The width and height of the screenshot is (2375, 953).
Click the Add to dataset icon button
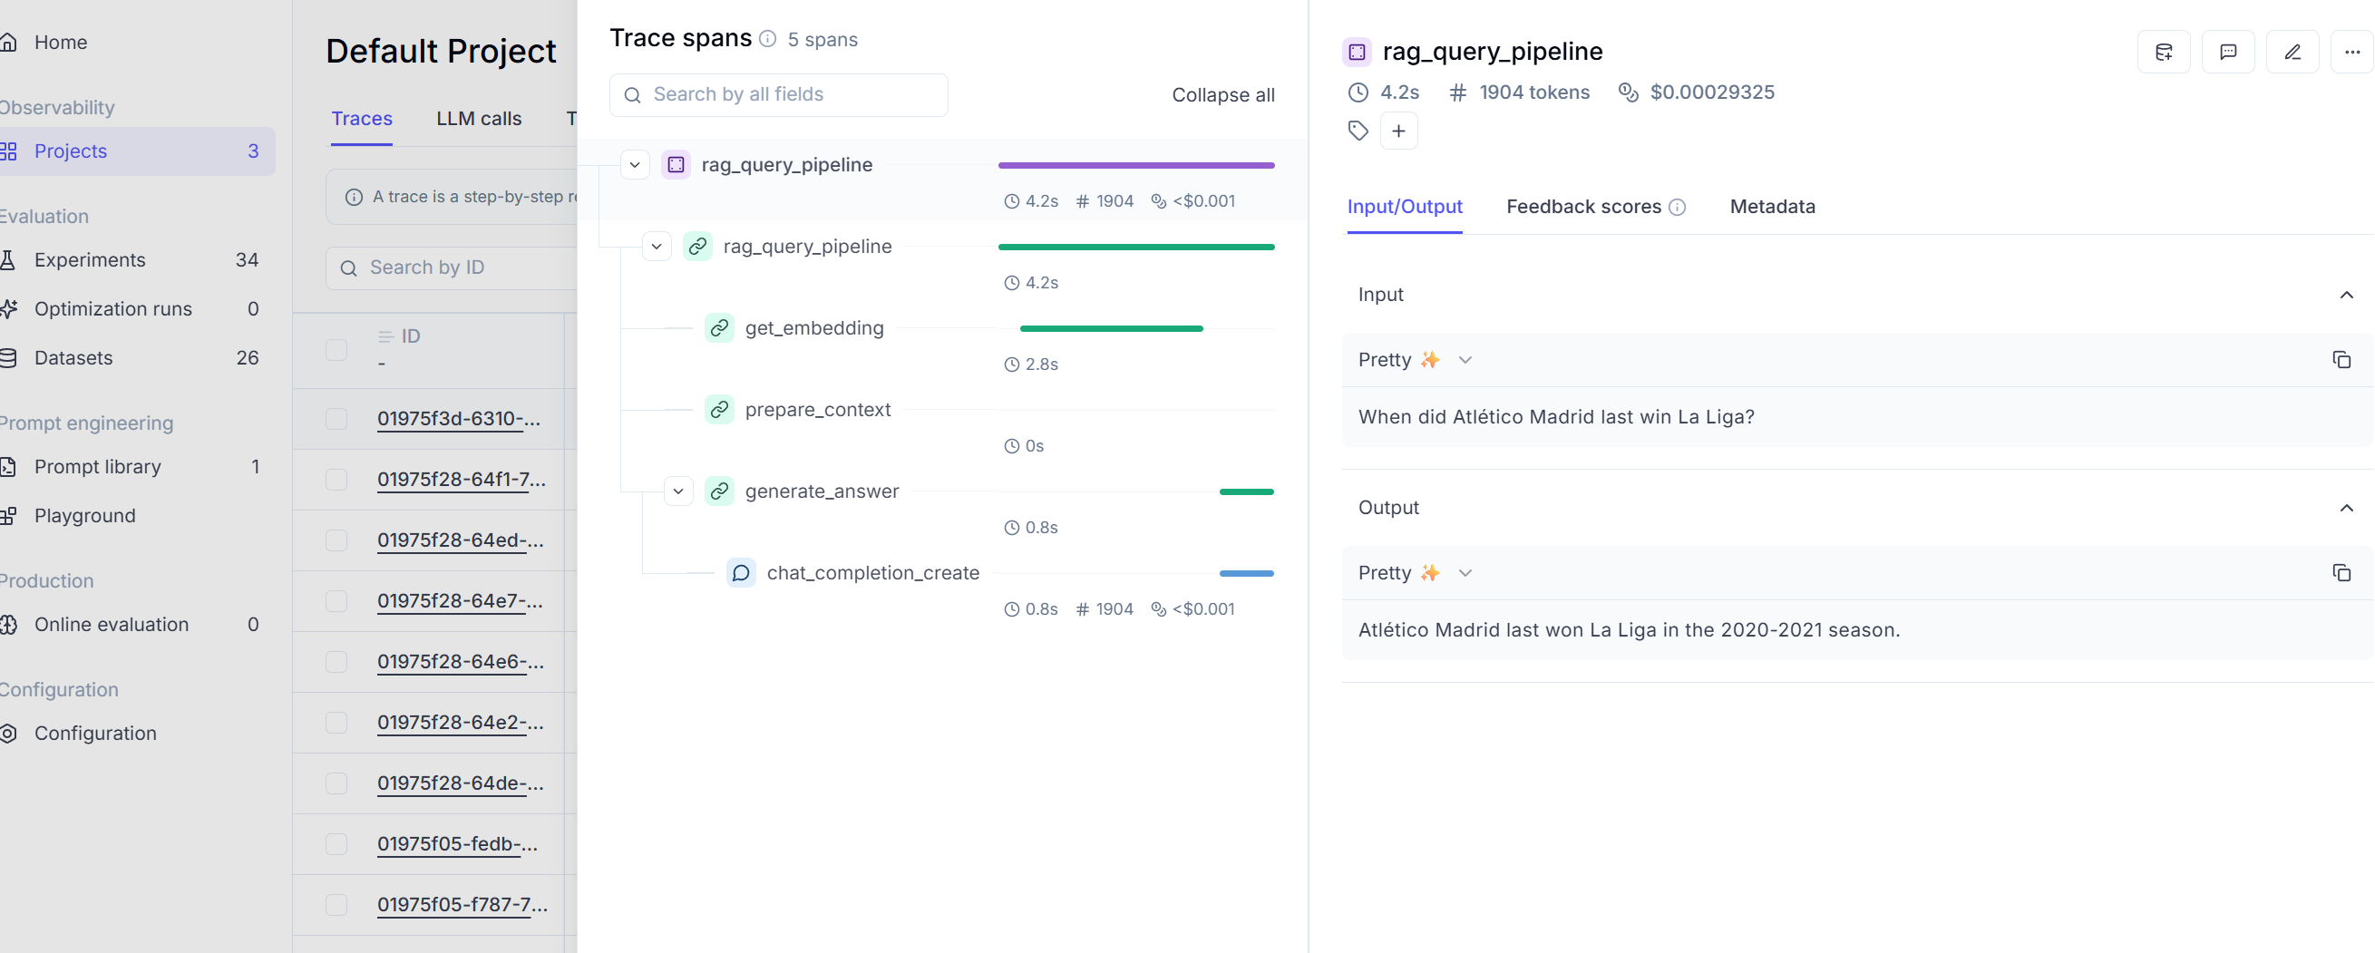coord(2163,52)
